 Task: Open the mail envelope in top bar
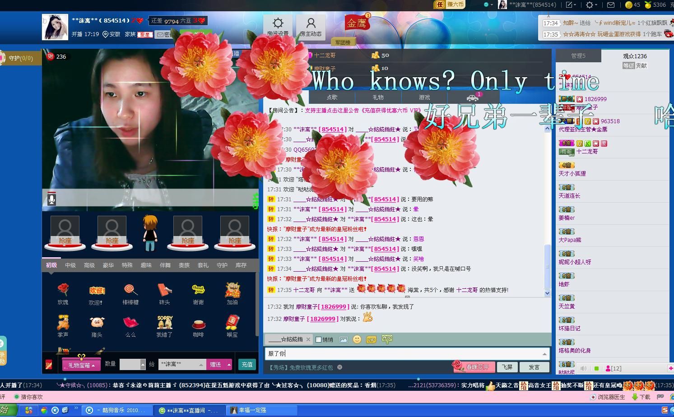point(610,5)
